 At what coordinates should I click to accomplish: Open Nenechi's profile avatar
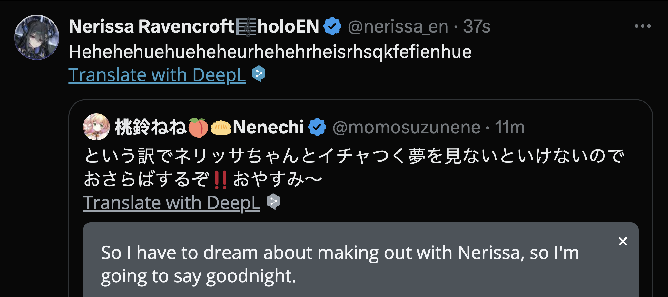[x=96, y=127]
